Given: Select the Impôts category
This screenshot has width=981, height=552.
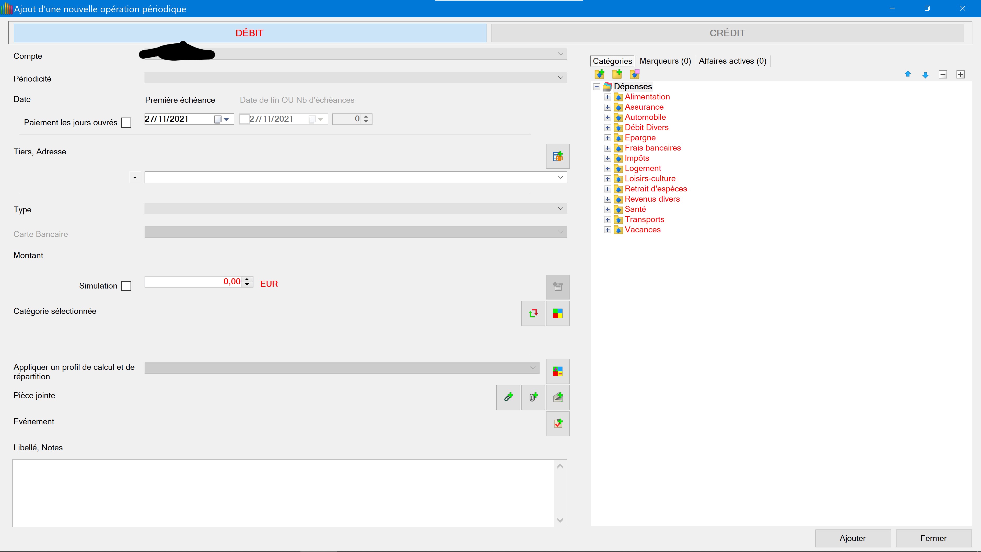Looking at the screenshot, I should (x=637, y=158).
